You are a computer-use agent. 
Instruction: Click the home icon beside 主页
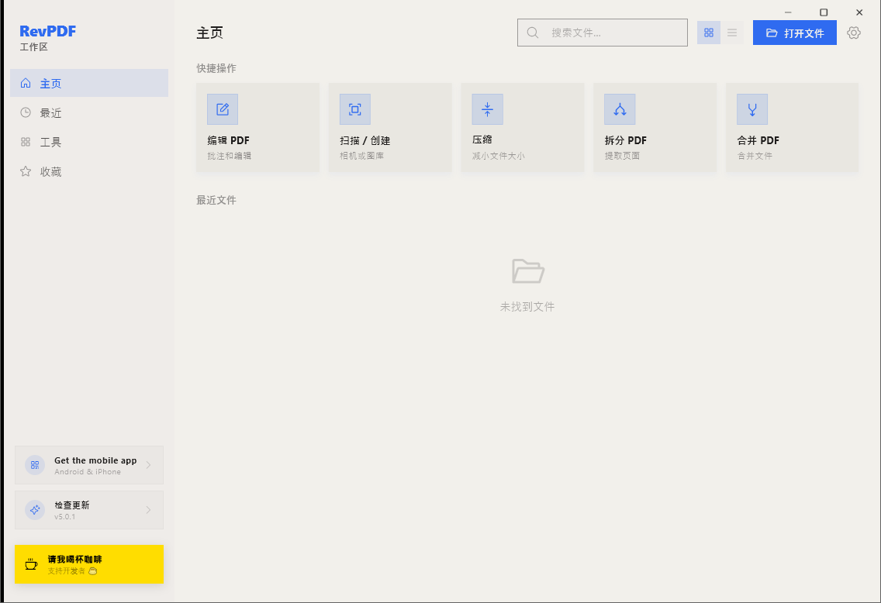(x=26, y=83)
